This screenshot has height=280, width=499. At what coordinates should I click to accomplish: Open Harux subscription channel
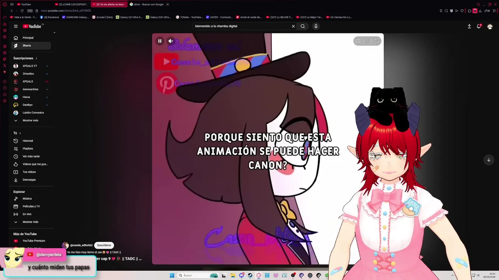click(31, 97)
